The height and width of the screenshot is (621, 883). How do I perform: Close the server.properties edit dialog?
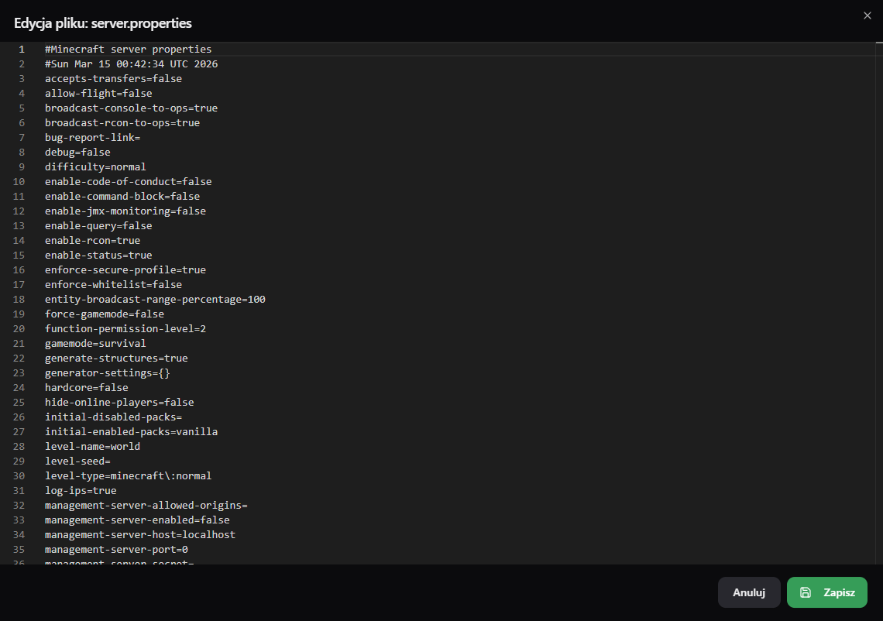click(x=867, y=15)
